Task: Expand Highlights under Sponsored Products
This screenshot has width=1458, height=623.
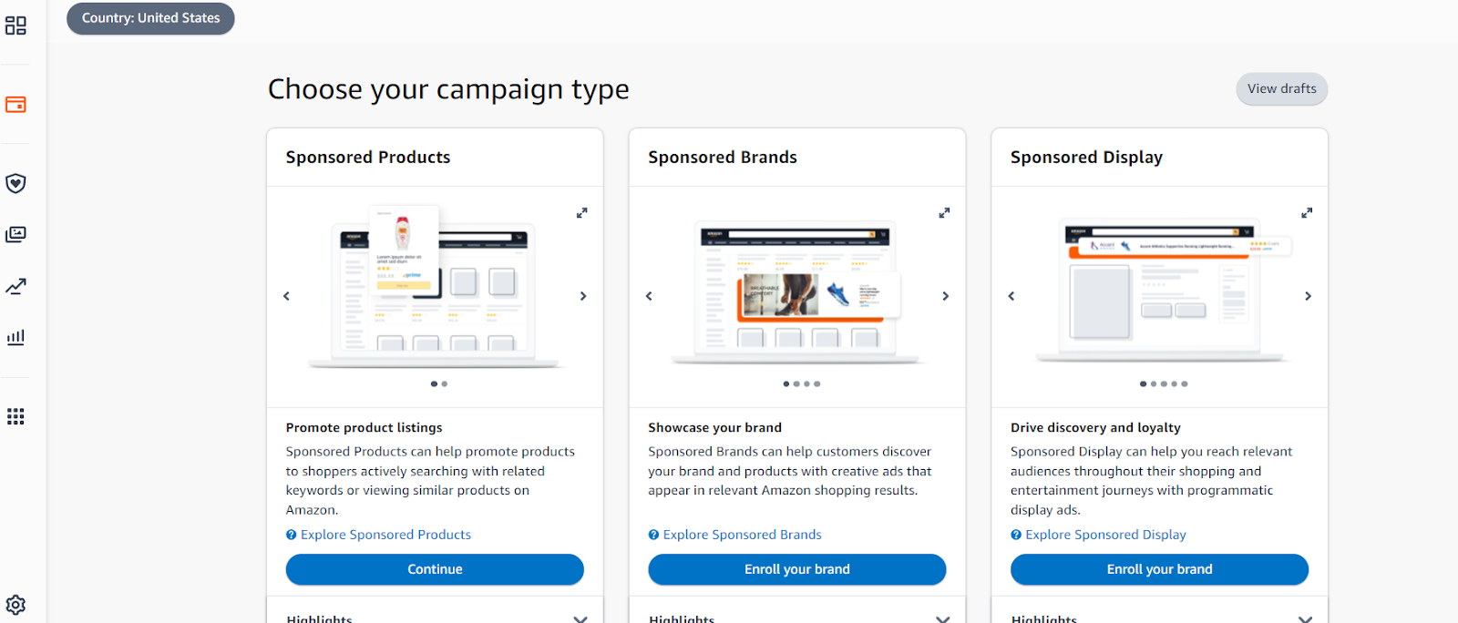Action: tap(580, 618)
